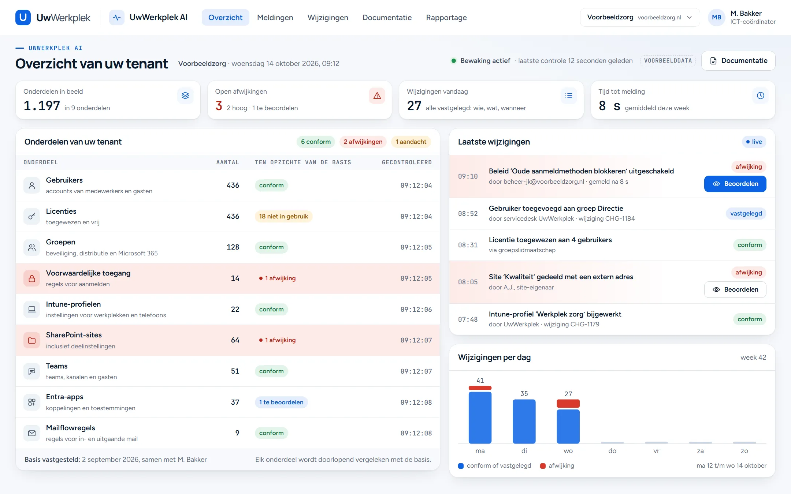Click the list icon in Wijzigingen vandaag card

[569, 96]
